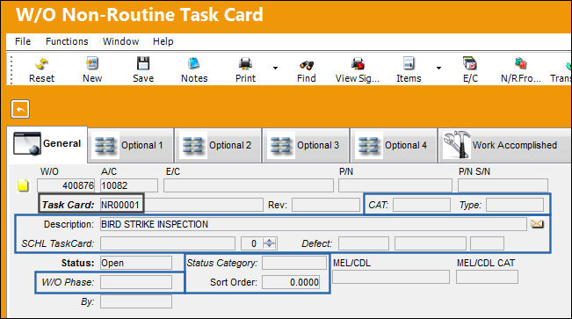This screenshot has height=319, width=572.
Task: Click the yellow note icon beside W/O
Action: (23, 185)
